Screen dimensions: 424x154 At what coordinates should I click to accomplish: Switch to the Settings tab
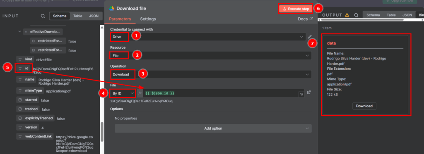(x=148, y=19)
